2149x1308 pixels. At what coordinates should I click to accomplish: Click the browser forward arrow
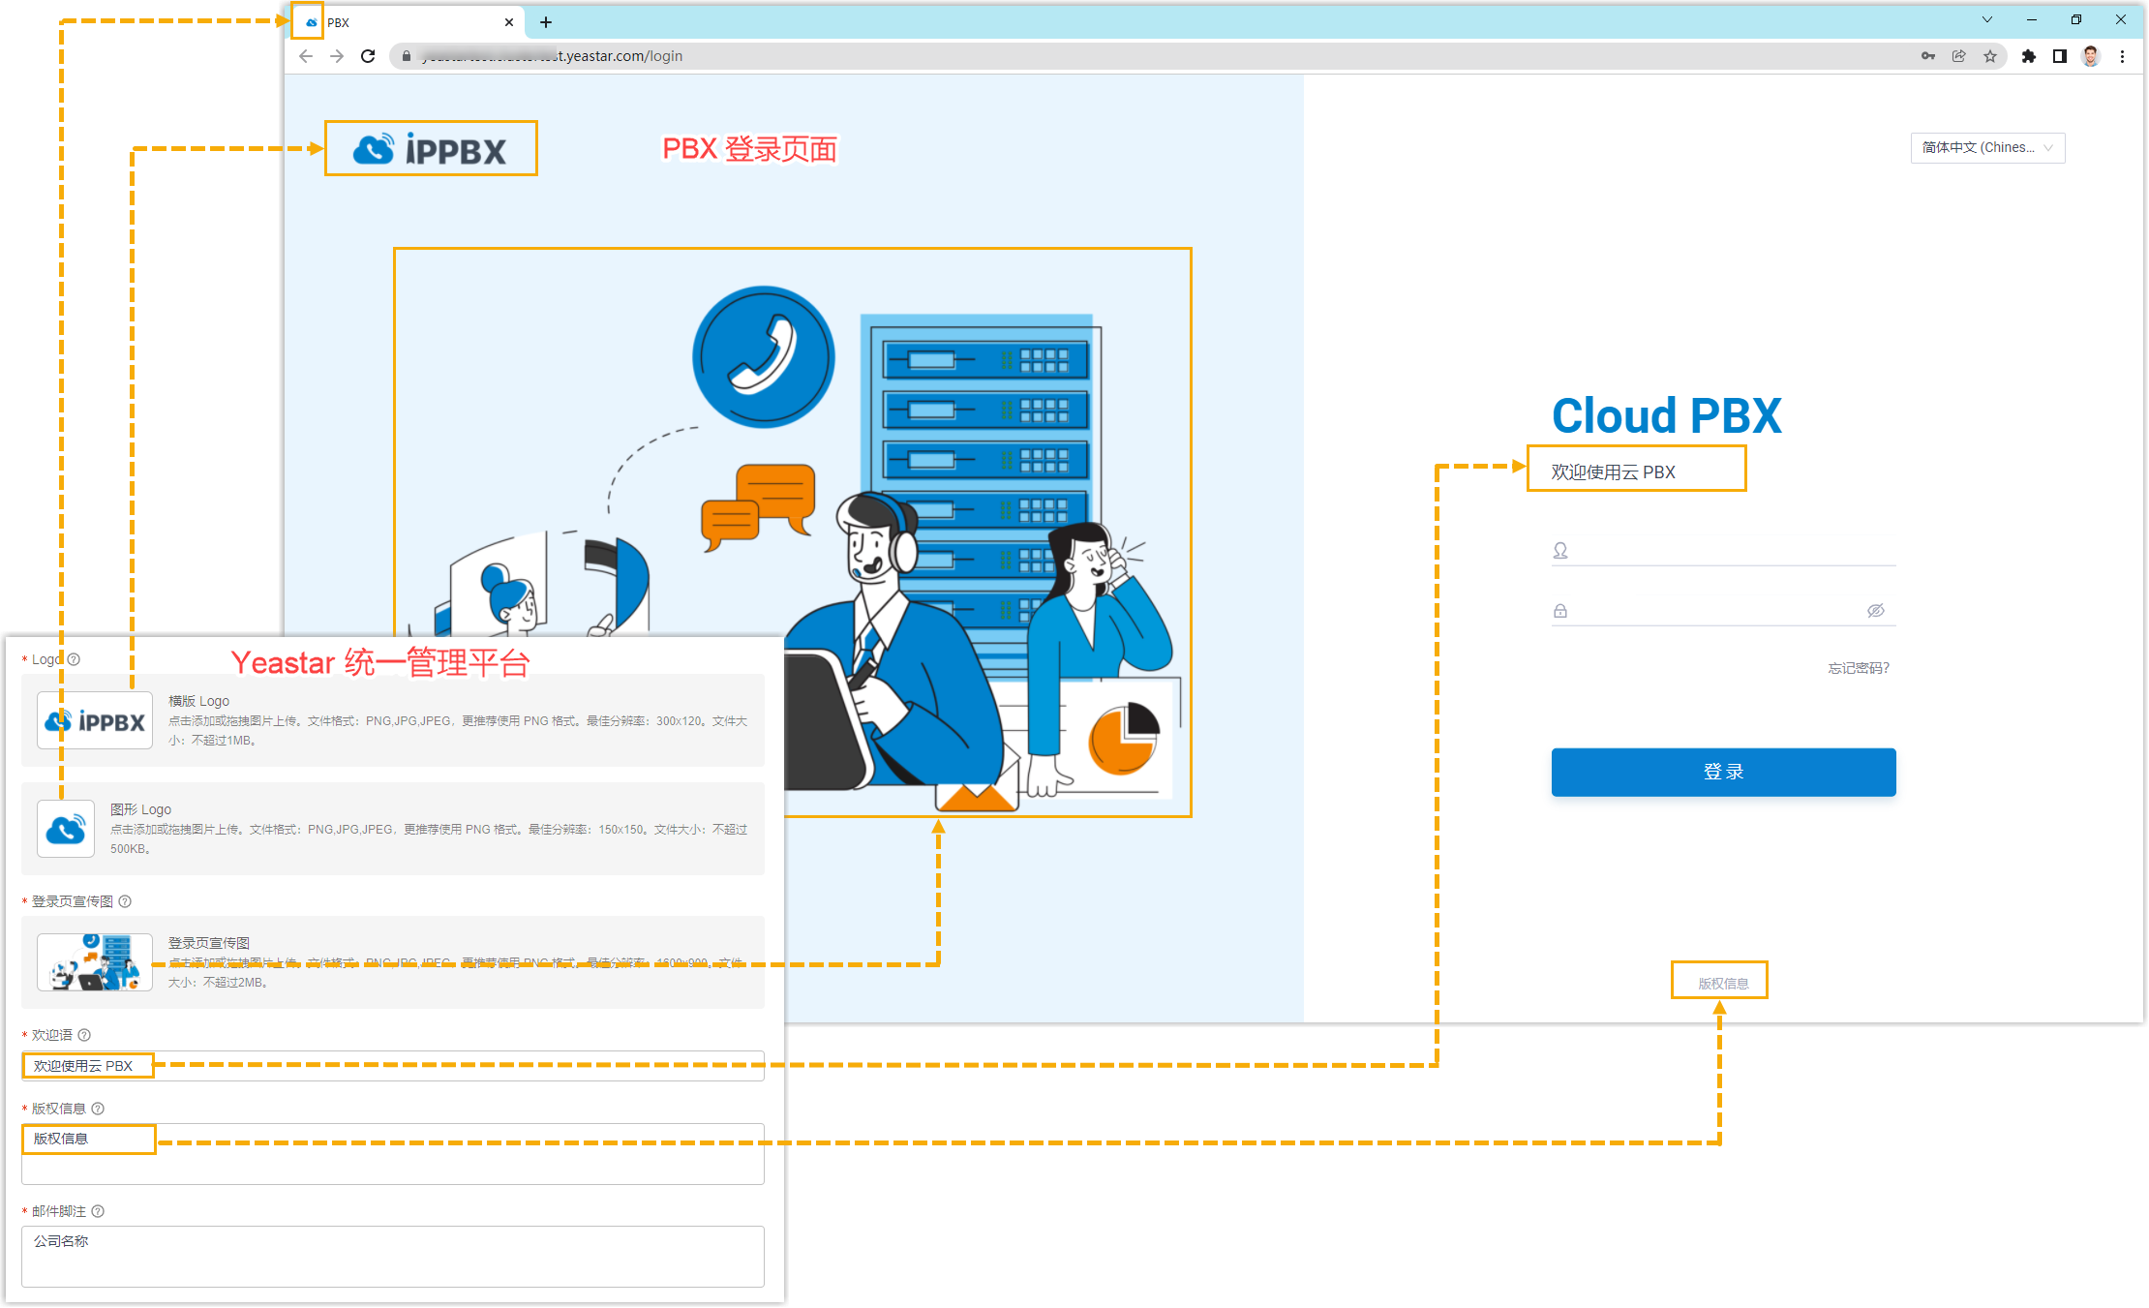coord(337,56)
